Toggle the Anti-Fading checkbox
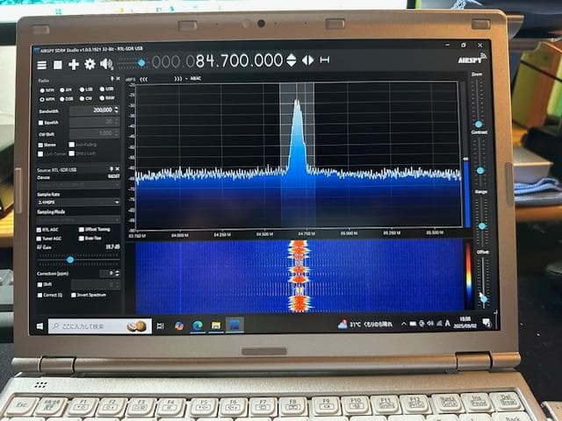The width and height of the screenshot is (562, 421). [72, 145]
